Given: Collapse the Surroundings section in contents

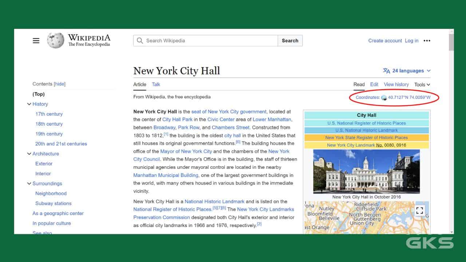Looking at the screenshot, I should (x=29, y=184).
